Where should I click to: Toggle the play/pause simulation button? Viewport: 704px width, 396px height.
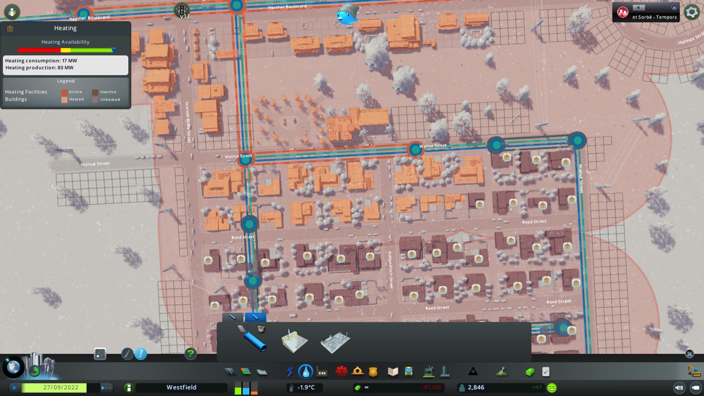14,388
